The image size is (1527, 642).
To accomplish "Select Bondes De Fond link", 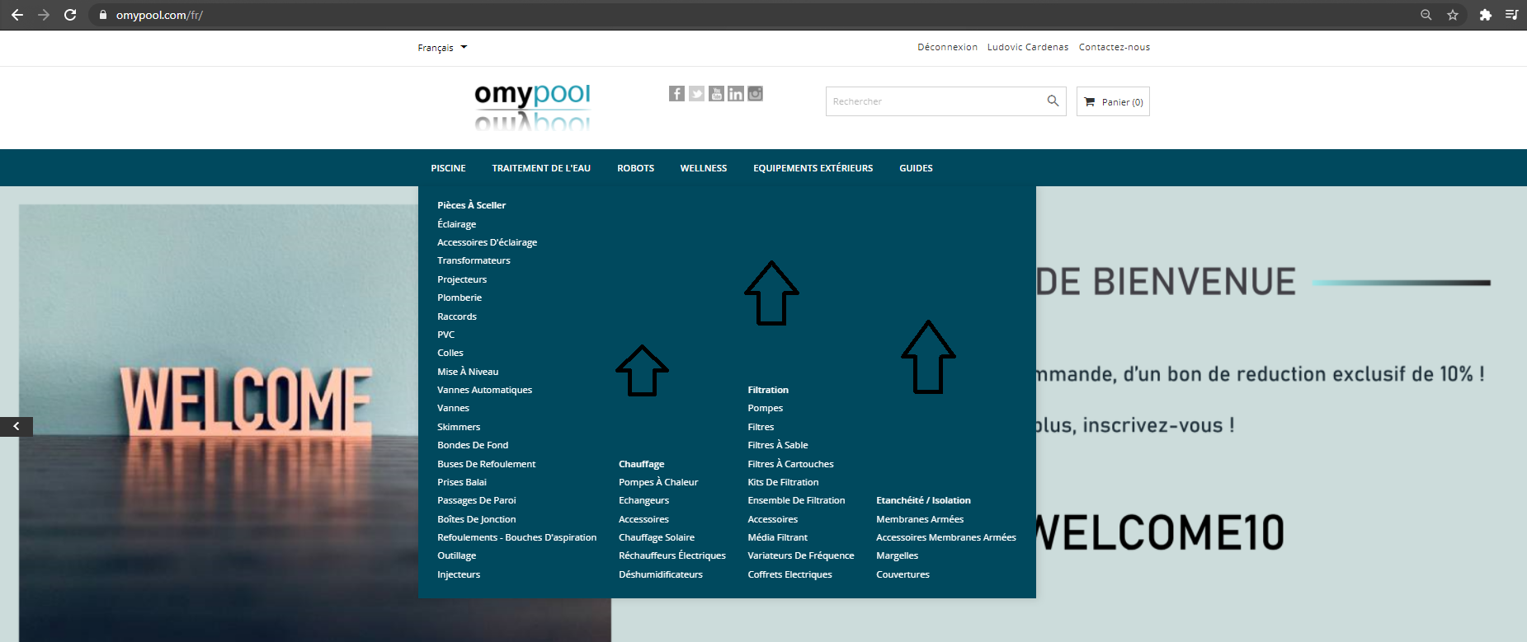I will pos(473,445).
